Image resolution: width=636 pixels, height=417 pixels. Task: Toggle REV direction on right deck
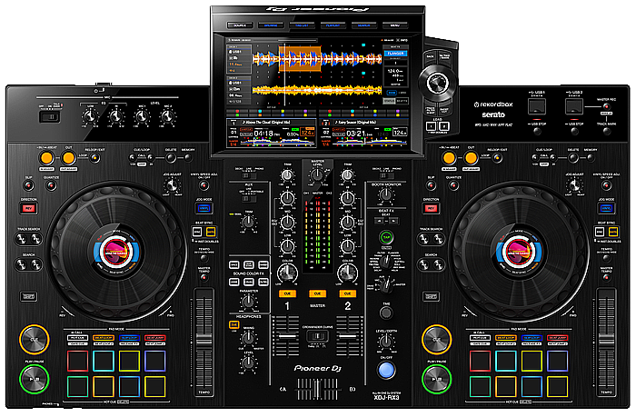click(431, 209)
